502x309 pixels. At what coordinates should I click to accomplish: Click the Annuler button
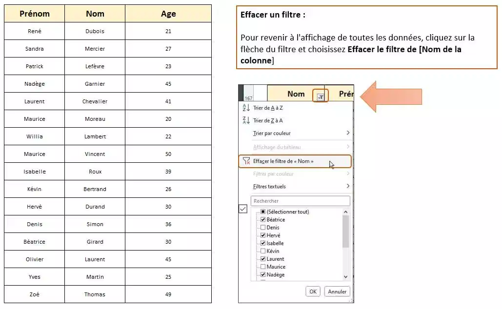coord(337,291)
